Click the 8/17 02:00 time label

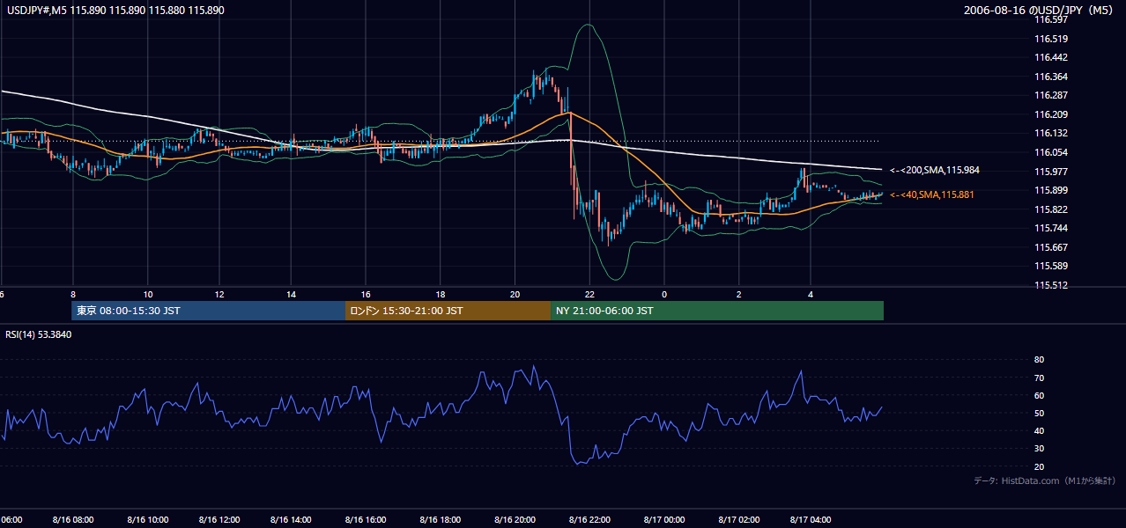tap(739, 520)
